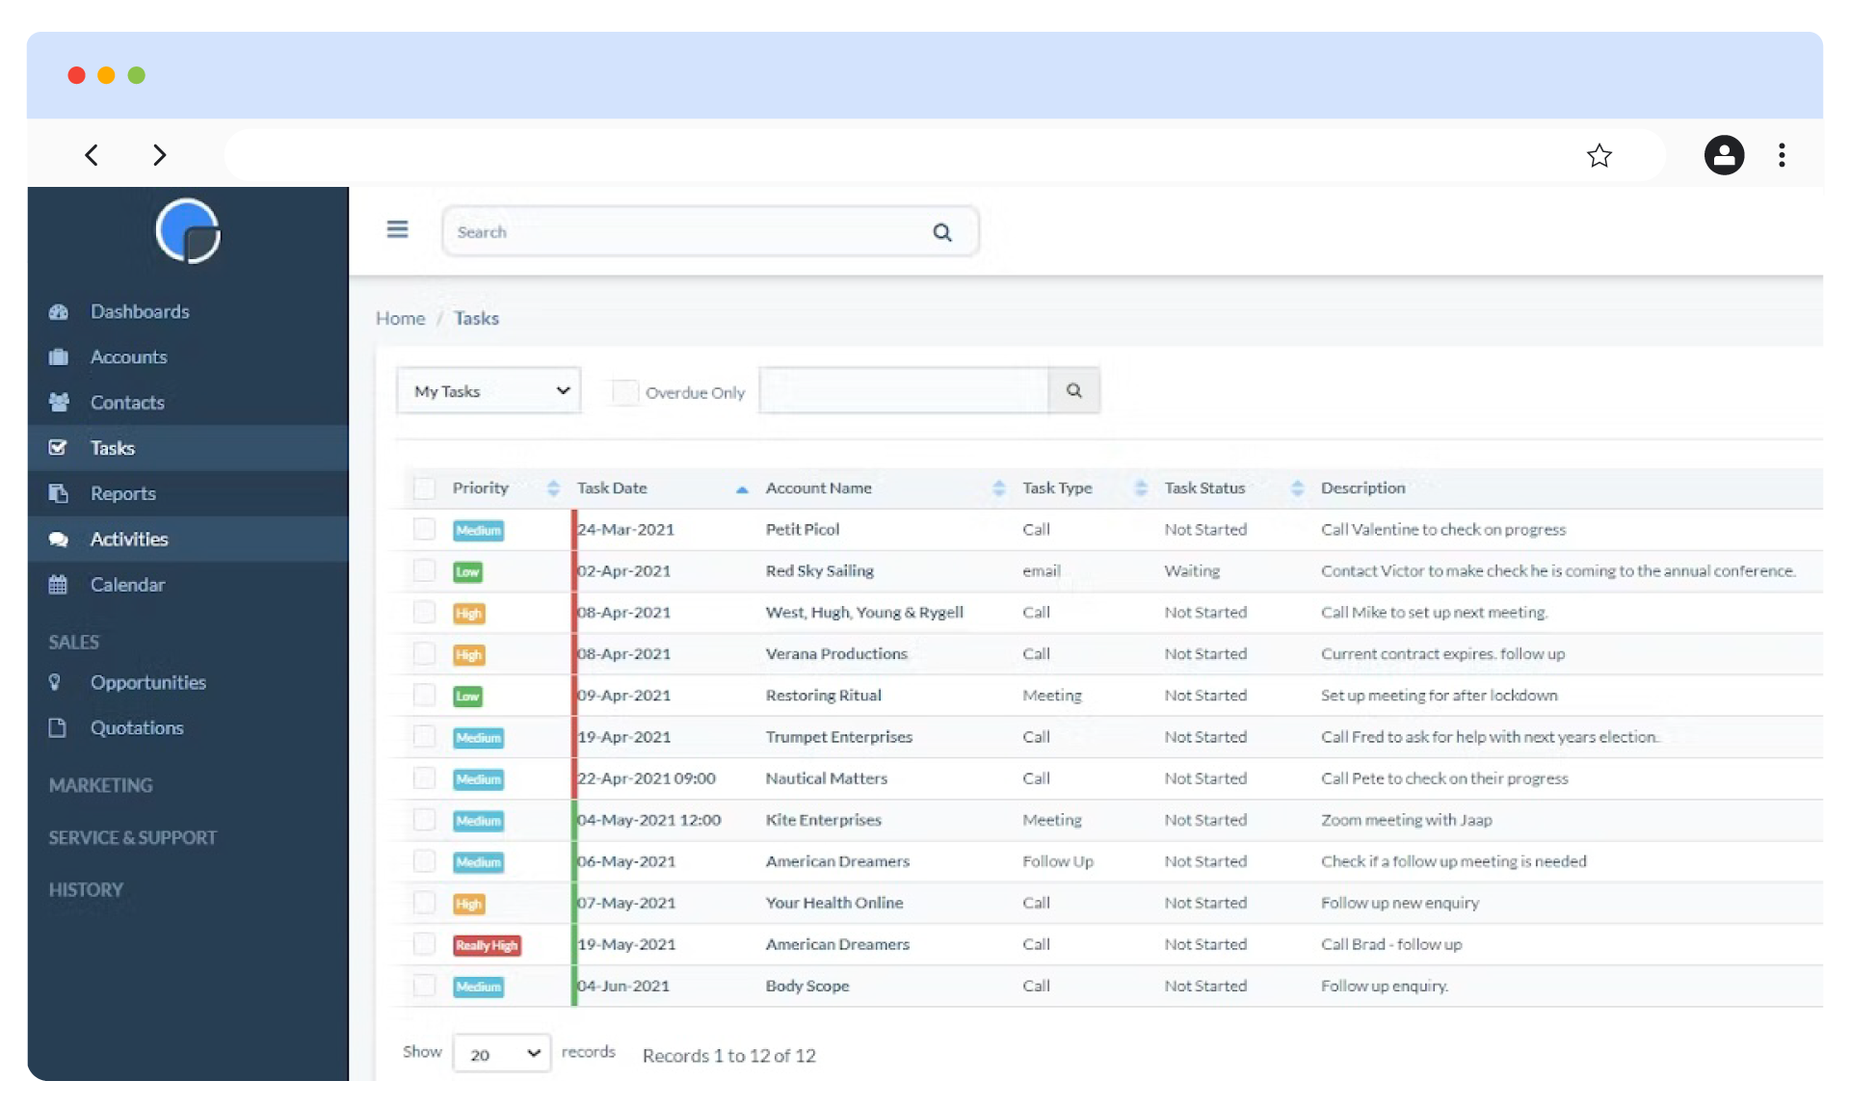Screen dimensions: 1850x1107
Task: Open the My Tasks dropdown
Action: (x=489, y=390)
